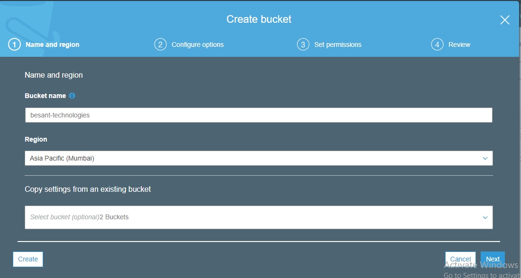The height and width of the screenshot is (278, 521).
Task: Open the Bucket name info icon
Action: click(72, 96)
